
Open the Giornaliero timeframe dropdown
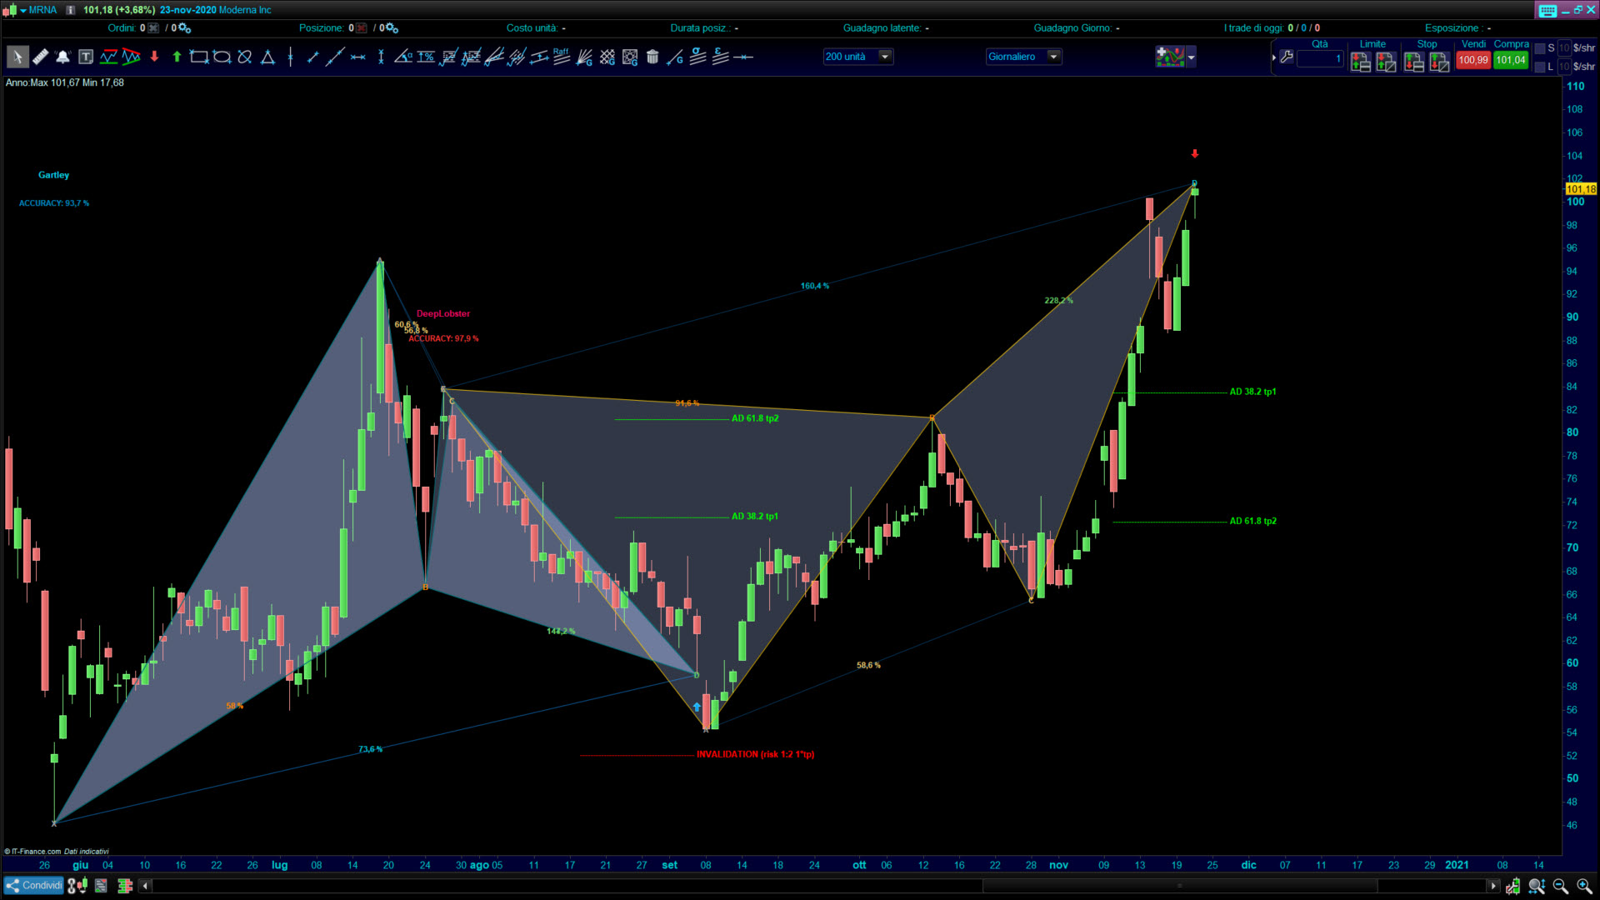1053,57
